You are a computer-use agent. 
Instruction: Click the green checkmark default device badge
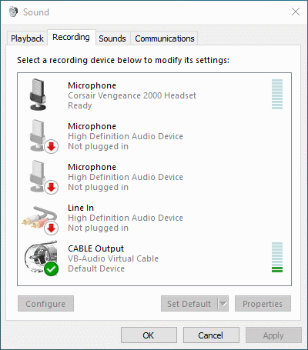click(x=52, y=268)
